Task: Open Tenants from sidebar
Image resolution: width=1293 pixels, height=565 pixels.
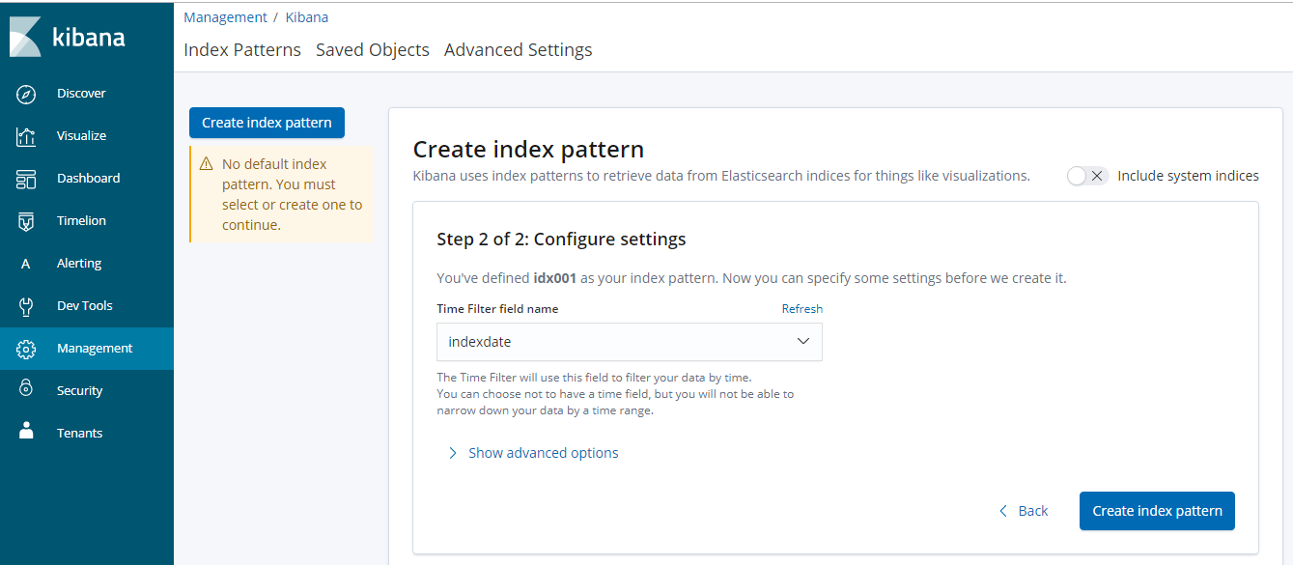Action: (x=87, y=434)
